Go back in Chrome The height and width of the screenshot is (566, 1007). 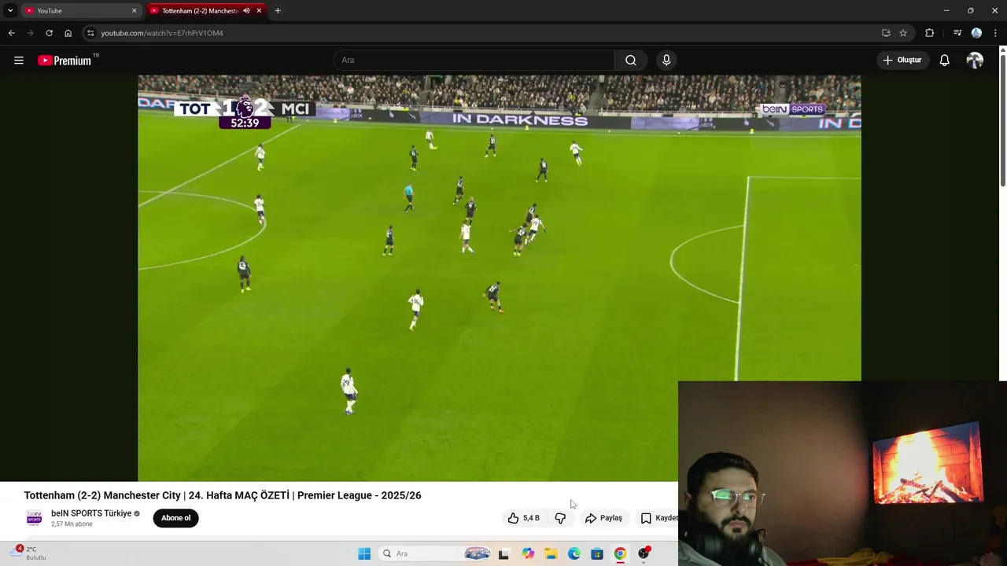[11, 33]
